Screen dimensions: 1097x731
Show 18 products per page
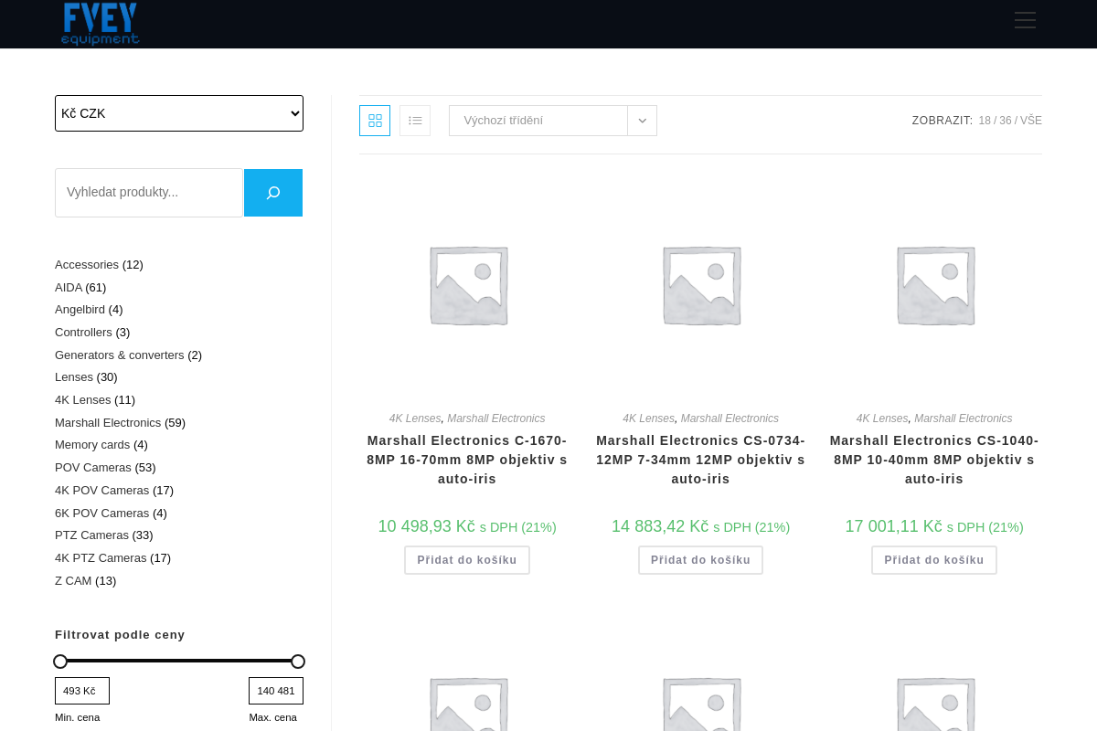click(985, 121)
